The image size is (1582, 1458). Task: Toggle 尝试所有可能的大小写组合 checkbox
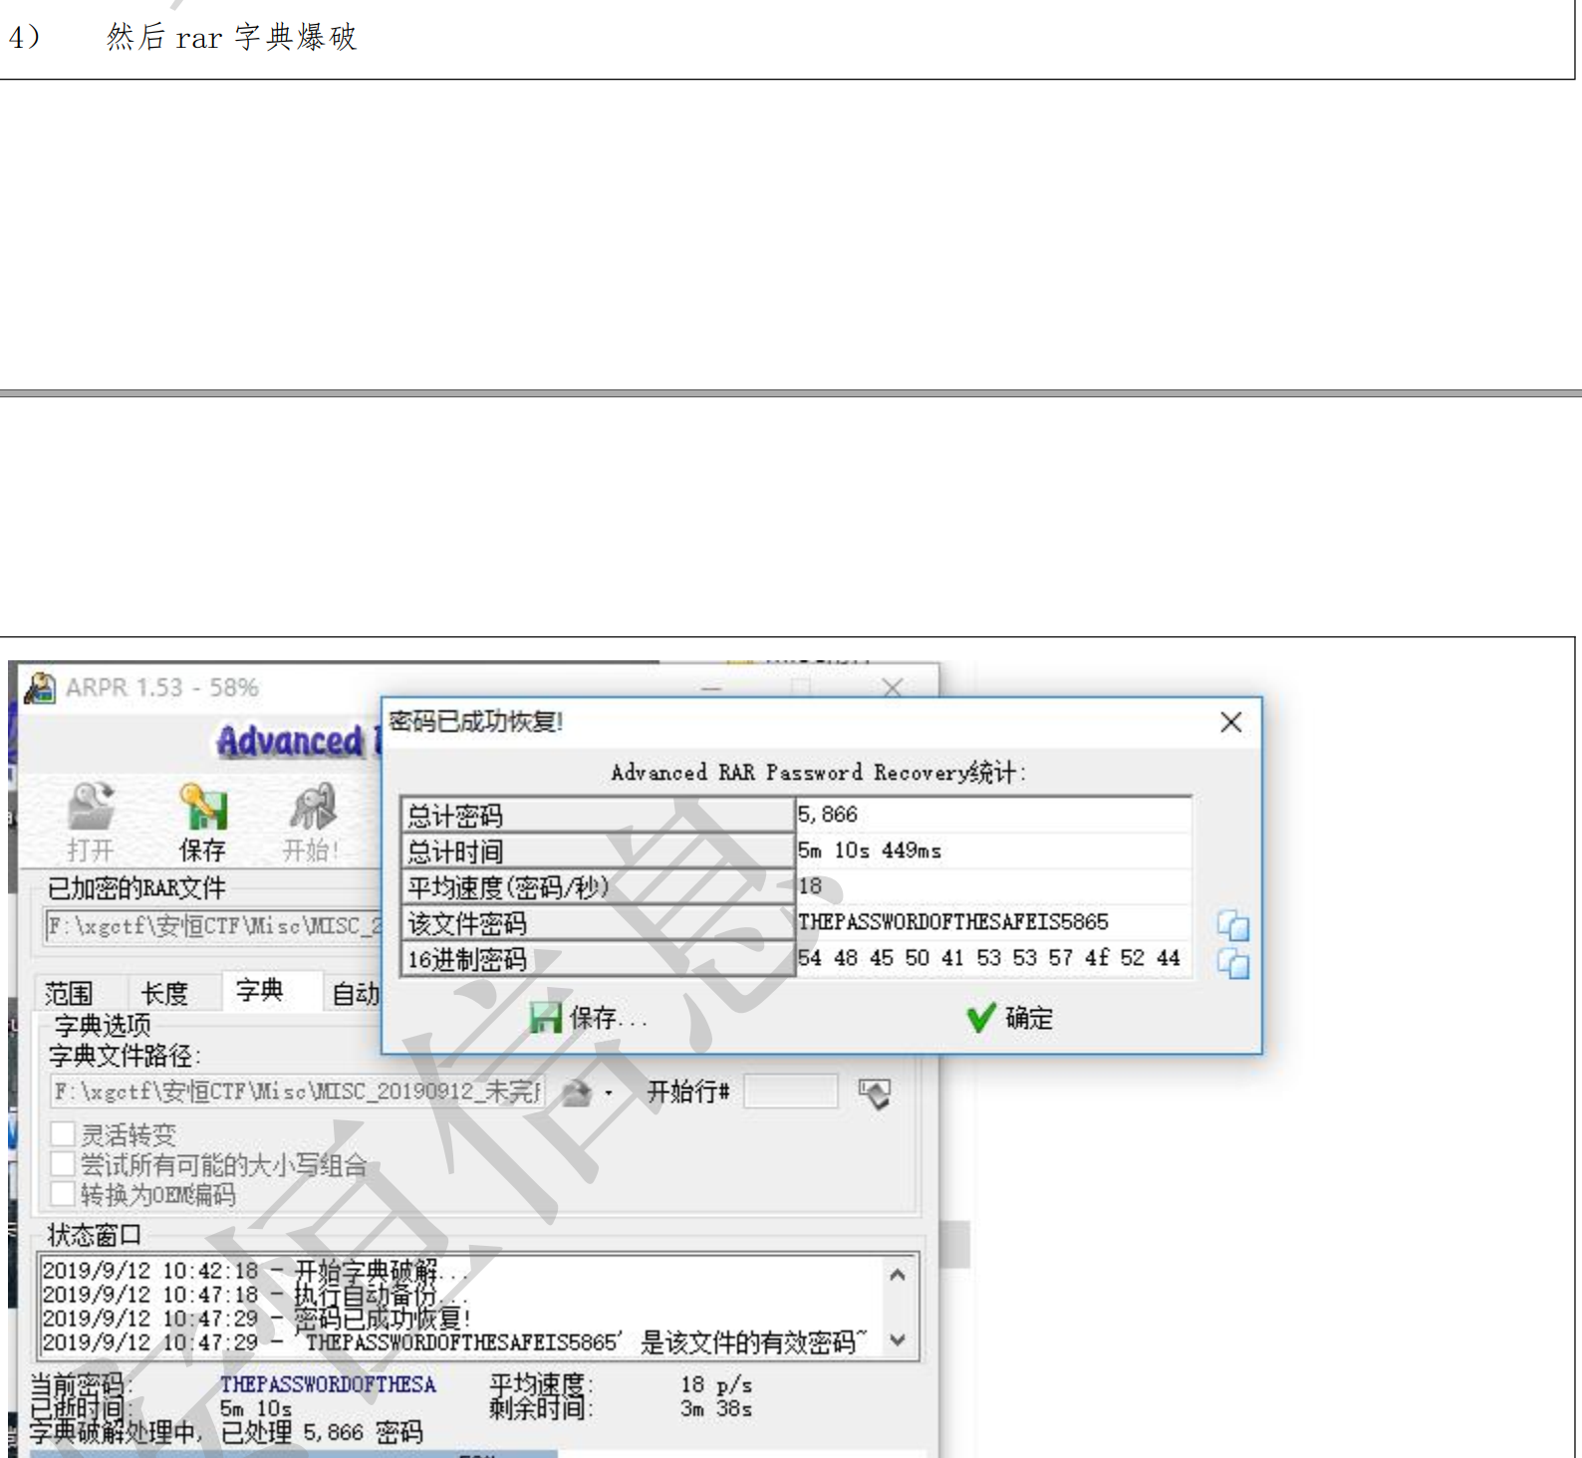(x=63, y=1163)
